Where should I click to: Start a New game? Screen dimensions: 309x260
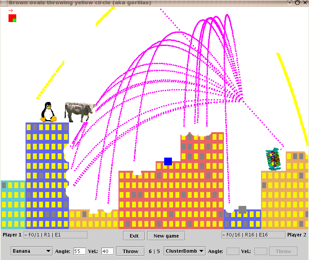coord(166,236)
